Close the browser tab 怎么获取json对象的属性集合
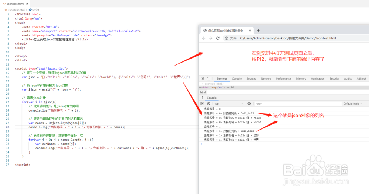 pyautogui.click(x=250, y=31)
